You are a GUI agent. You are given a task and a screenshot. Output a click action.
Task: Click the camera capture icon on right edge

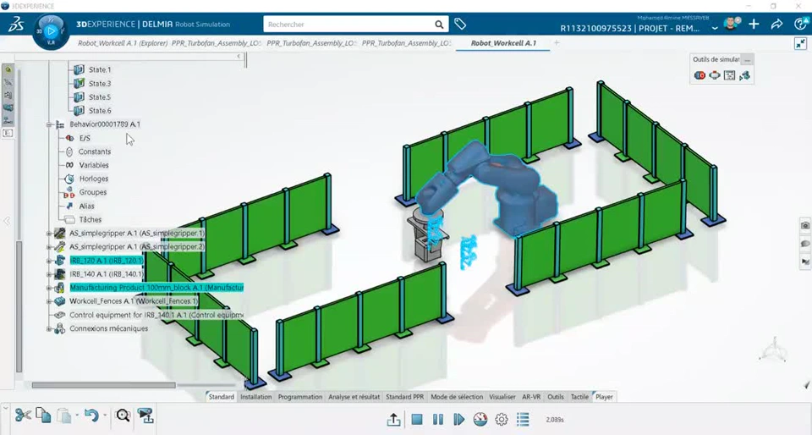[x=805, y=225]
